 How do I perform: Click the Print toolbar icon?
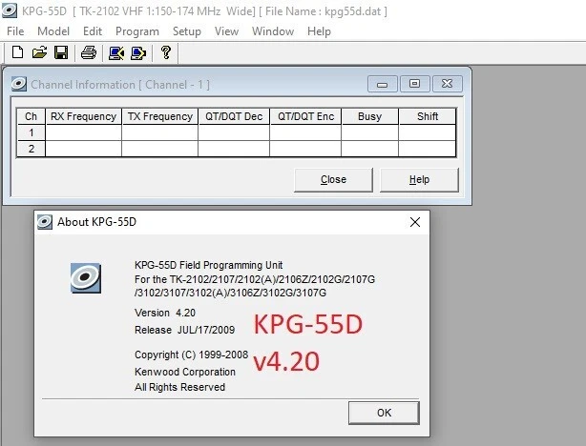coord(89,52)
